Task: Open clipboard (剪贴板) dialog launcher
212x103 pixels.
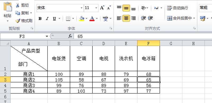Action: [x=32, y=28]
